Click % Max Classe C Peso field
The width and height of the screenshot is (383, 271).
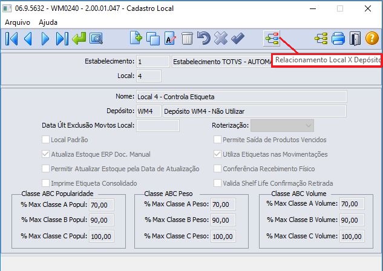click(x=223, y=236)
